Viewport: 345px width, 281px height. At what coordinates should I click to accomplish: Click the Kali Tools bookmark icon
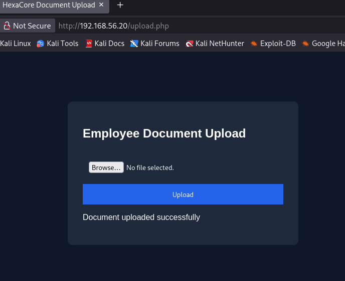point(40,43)
